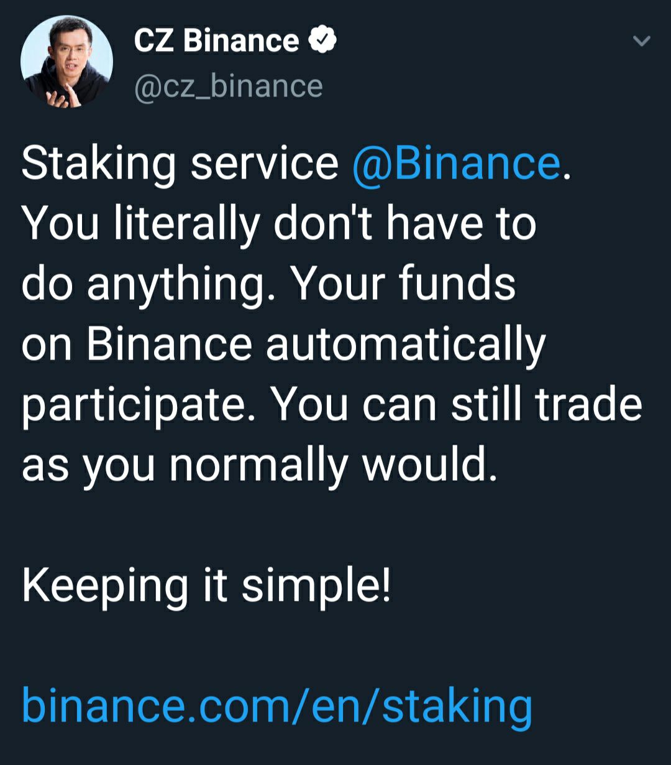Tap the @Binance mention in the tweet
671x765 pixels.
click(x=456, y=164)
